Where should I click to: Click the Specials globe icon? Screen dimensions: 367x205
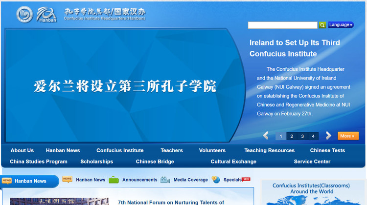(x=216, y=180)
